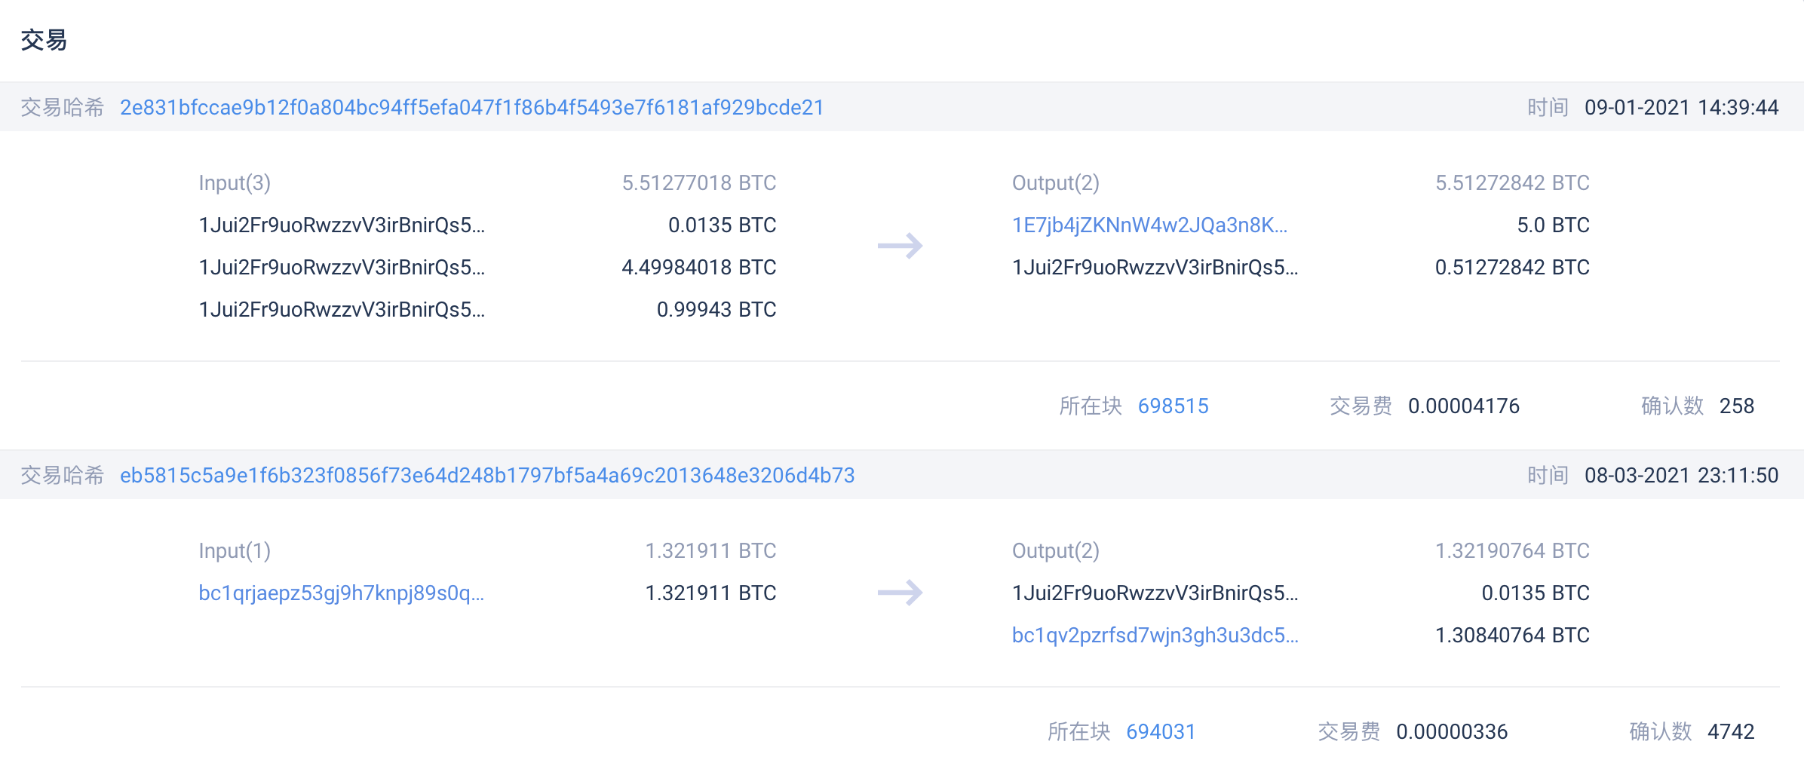Click the Input(3) label

[235, 183]
